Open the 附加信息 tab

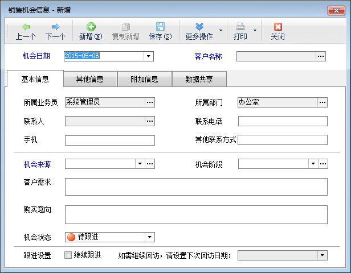144,79
